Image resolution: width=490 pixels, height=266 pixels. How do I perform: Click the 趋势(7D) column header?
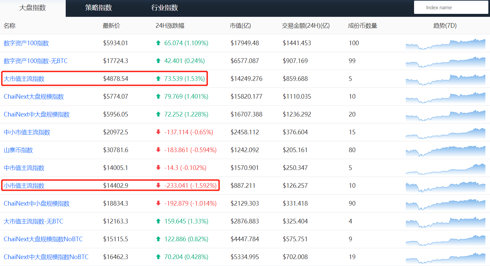tap(445, 26)
